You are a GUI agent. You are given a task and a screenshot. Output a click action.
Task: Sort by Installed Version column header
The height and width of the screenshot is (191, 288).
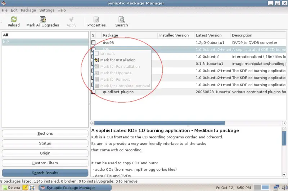(176, 35)
